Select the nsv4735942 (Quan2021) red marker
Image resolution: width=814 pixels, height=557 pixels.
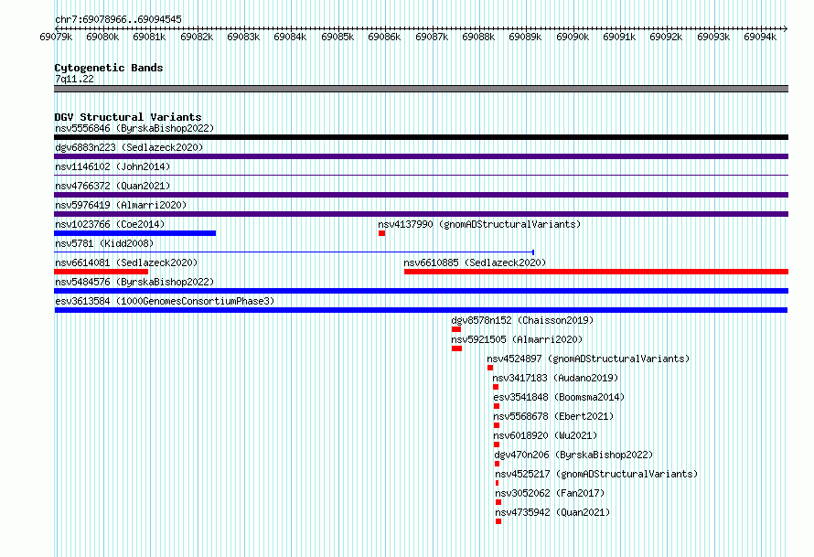tap(498, 521)
